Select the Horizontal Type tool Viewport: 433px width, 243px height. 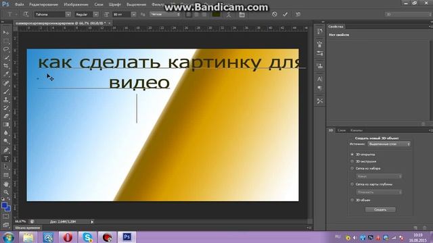(6, 159)
